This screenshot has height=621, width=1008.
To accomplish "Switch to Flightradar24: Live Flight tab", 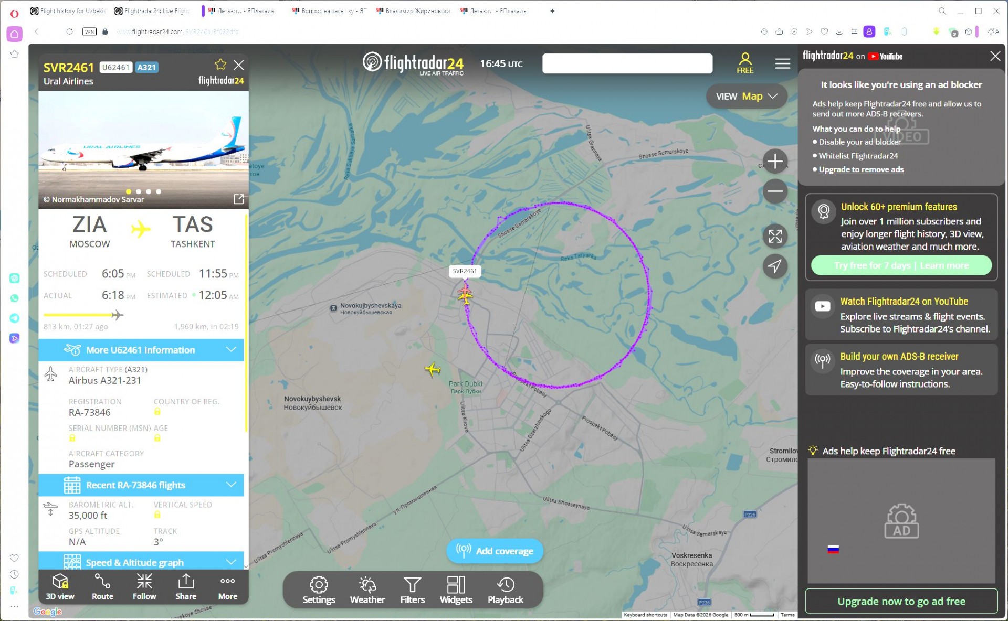I will coord(152,10).
